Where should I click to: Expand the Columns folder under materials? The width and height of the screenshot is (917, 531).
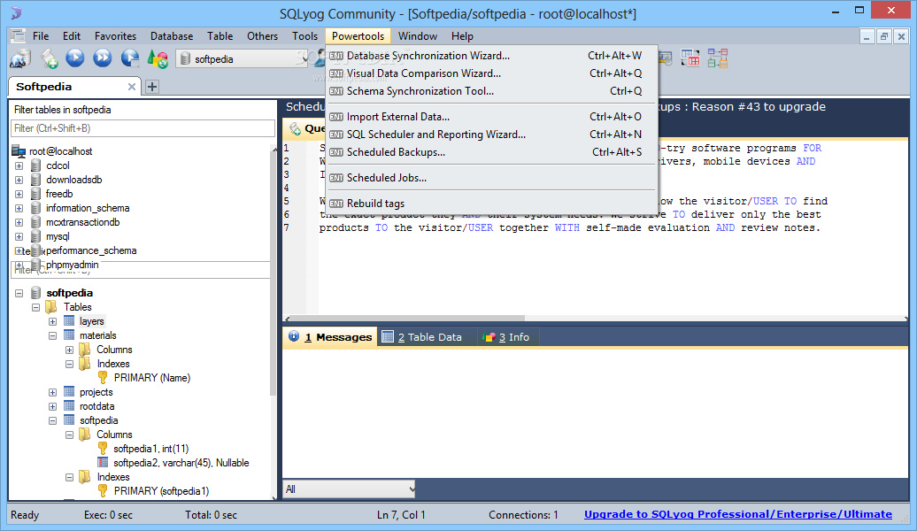pos(70,350)
